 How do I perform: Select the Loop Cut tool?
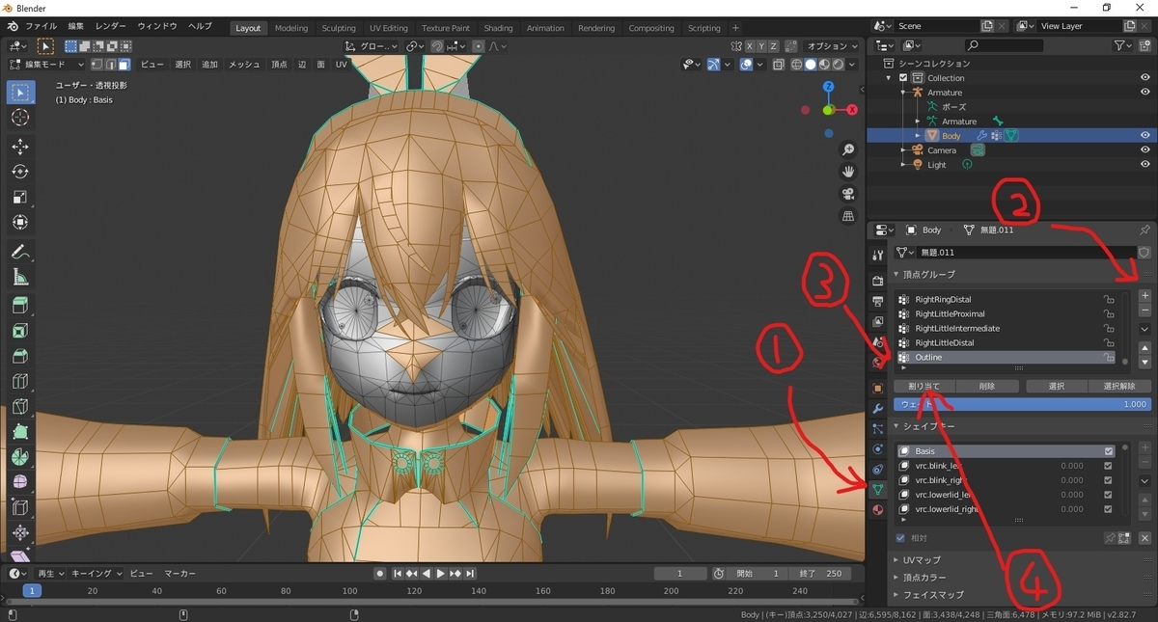(x=20, y=381)
